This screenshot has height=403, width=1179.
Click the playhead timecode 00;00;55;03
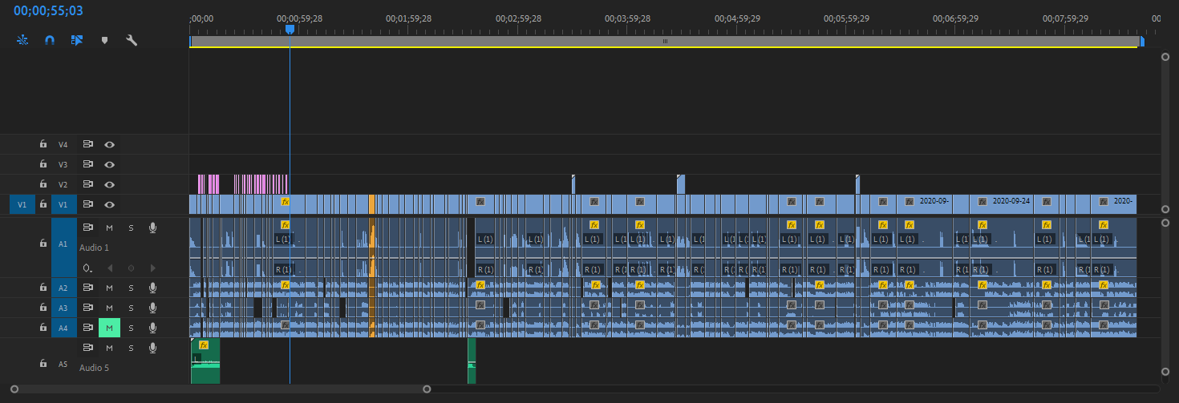pyautogui.click(x=48, y=11)
